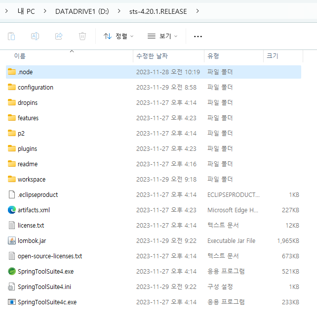Expand chevron after DATADRIVE1 (D:)

[x=119, y=11]
